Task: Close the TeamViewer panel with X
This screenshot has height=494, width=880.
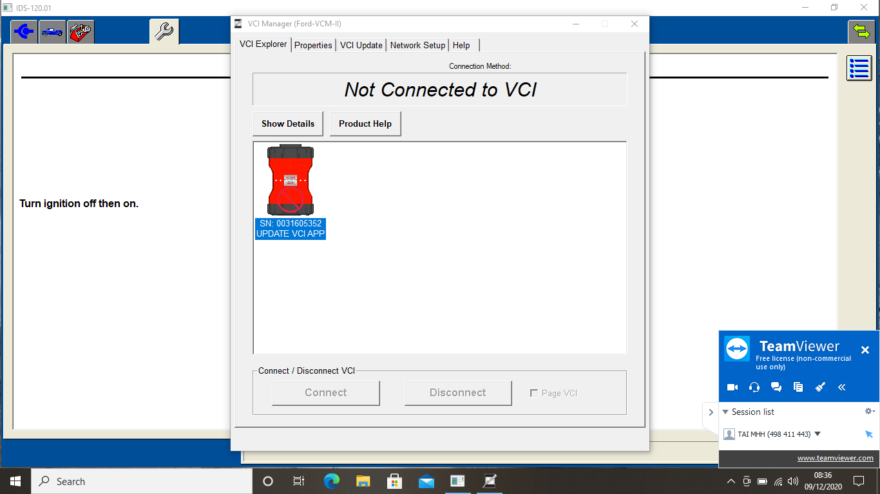Action: 865,350
